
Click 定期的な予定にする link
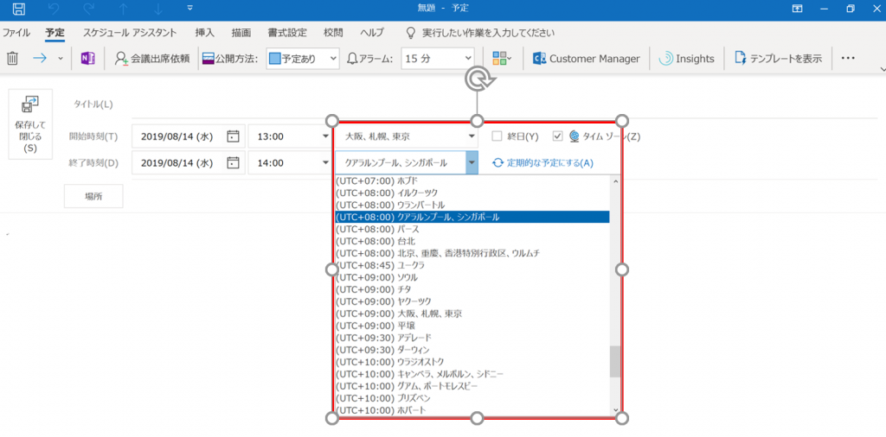(543, 162)
